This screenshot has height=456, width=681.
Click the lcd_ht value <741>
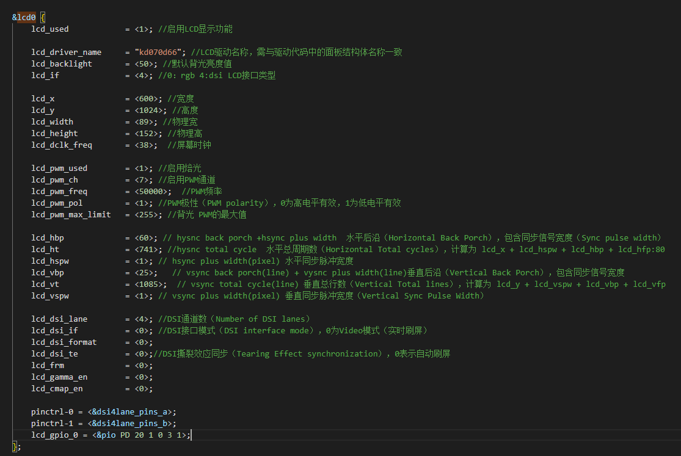pyautogui.click(x=146, y=249)
